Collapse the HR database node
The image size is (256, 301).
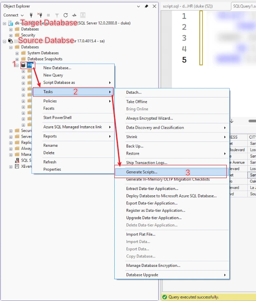pyautogui.click(x=17, y=65)
